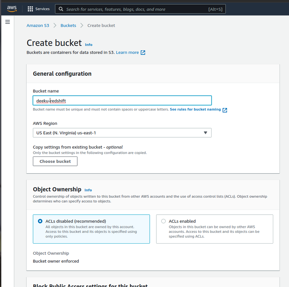Focus the AWS services search field

[x=140, y=9]
